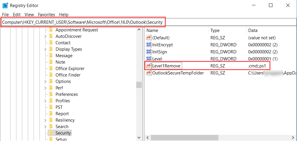Viewport: 297px width, 141px height.
Task: Click the AutoDiscover folder icon
Action: click(x=51, y=36)
